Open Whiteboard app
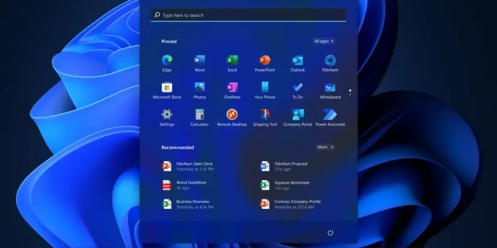Image resolution: width=497 pixels, height=248 pixels. point(330,91)
